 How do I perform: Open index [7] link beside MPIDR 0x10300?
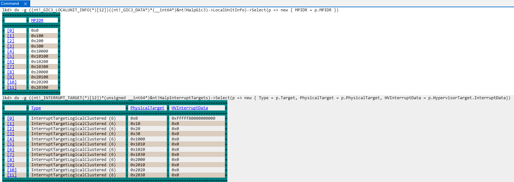pos(11,67)
